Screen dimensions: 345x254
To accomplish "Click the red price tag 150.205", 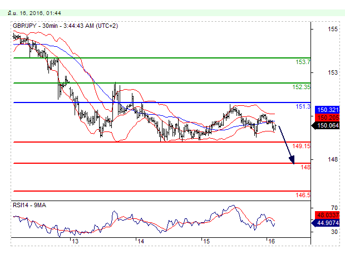I will click(327, 118).
